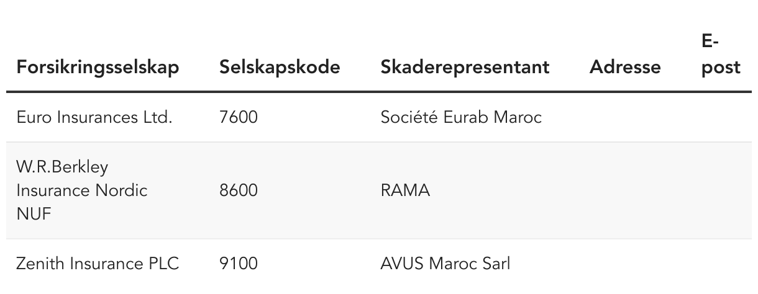758x294 pixels.
Task: Click the Selskapskode column header
Action: (x=280, y=67)
